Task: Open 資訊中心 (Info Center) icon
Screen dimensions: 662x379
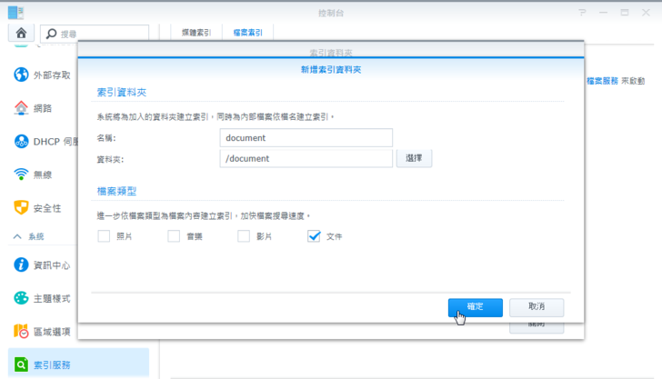Action: [21, 265]
